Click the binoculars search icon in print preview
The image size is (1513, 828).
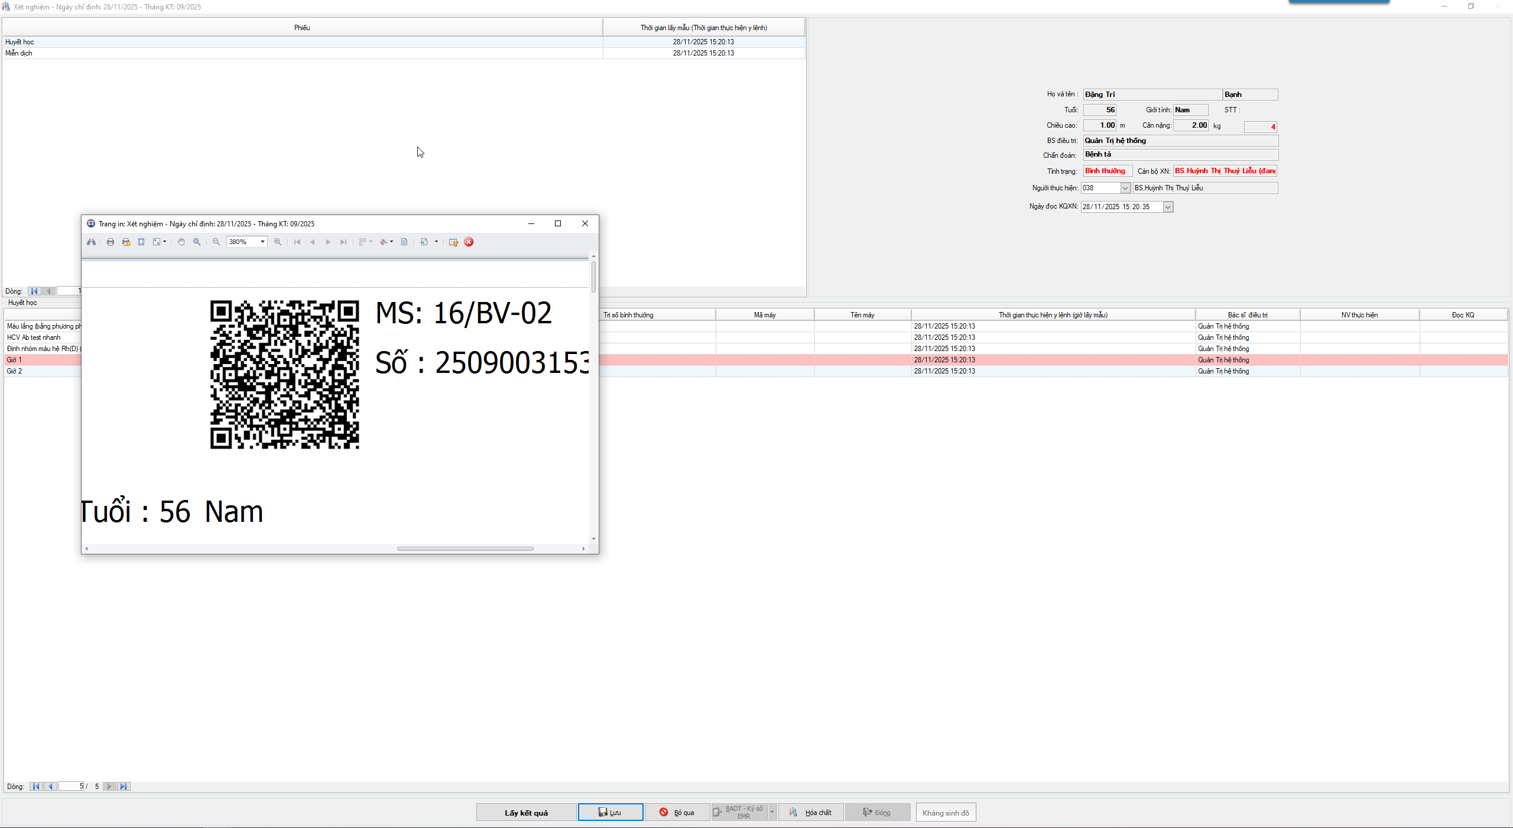point(91,242)
